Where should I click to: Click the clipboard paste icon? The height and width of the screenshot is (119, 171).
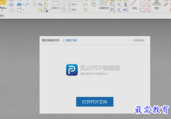pyautogui.click(x=46, y=4)
